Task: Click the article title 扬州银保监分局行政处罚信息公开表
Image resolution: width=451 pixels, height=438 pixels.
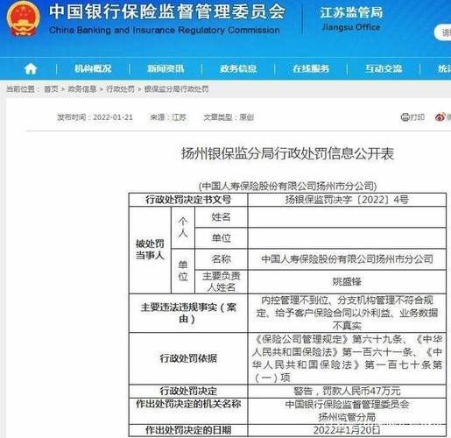Action: click(287, 153)
